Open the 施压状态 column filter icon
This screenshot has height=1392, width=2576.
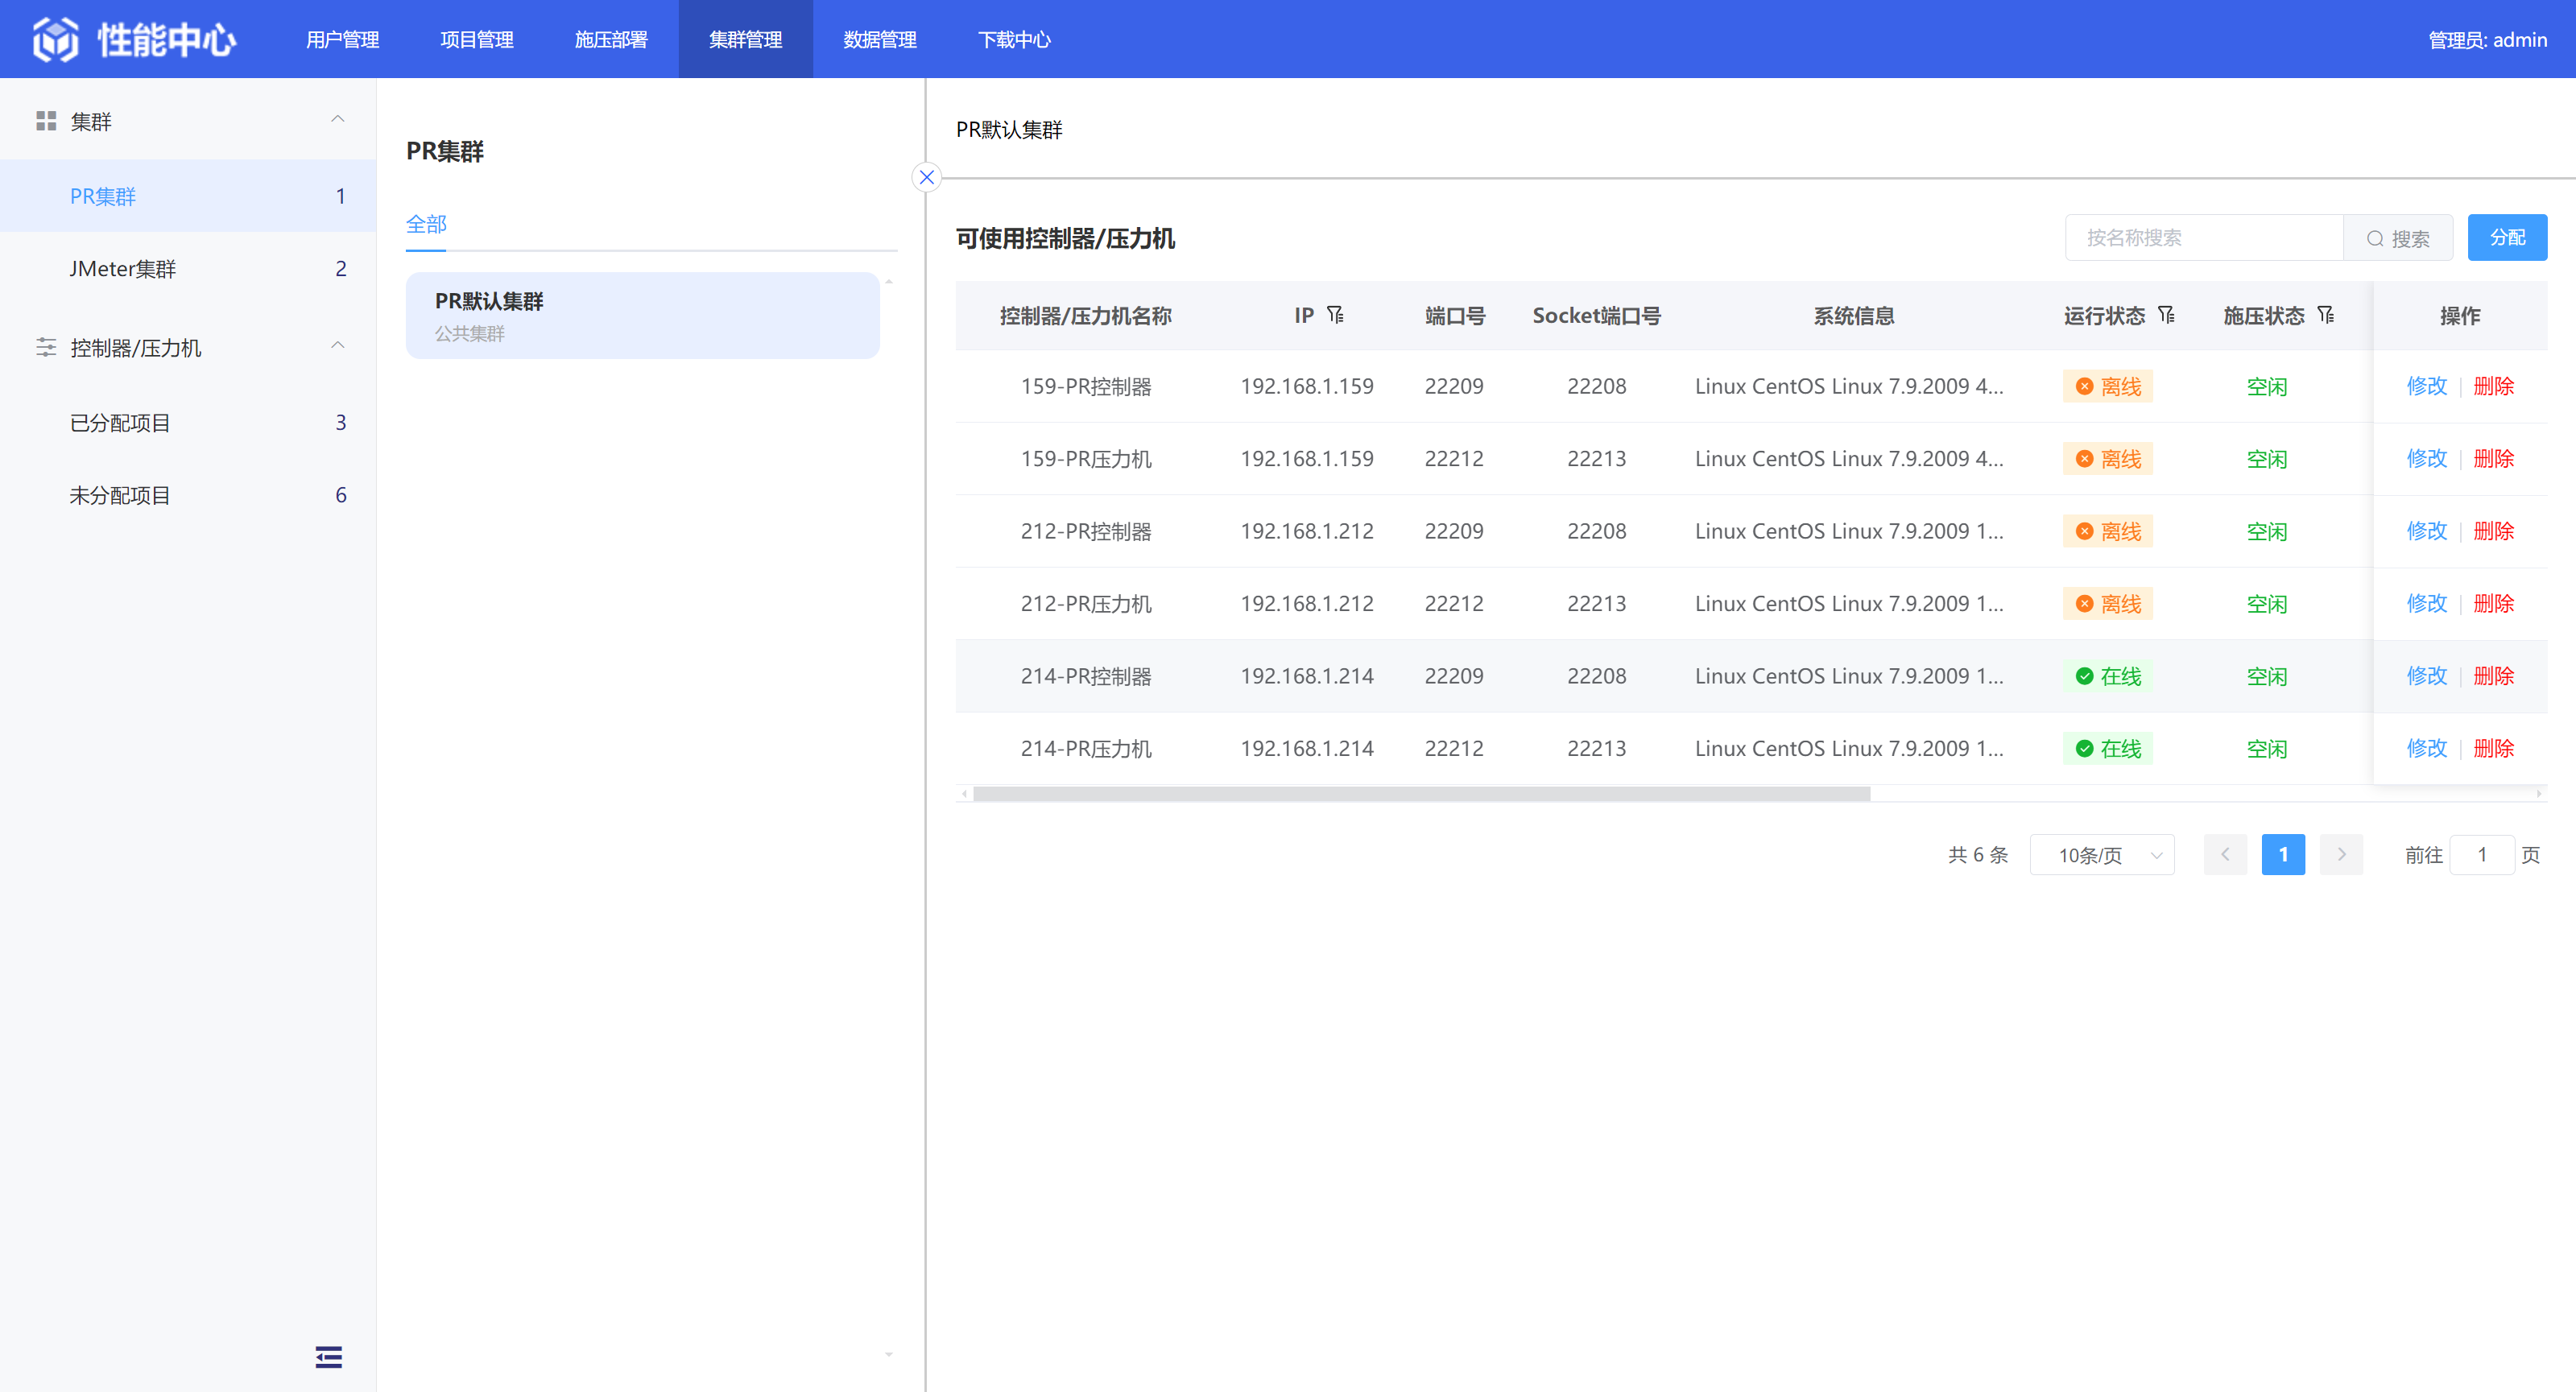coord(2326,315)
